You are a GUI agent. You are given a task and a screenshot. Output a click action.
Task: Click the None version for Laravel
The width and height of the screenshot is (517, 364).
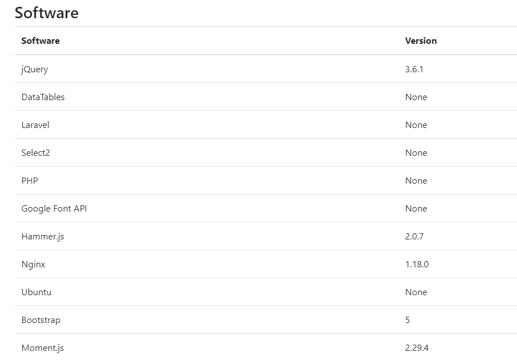point(416,125)
